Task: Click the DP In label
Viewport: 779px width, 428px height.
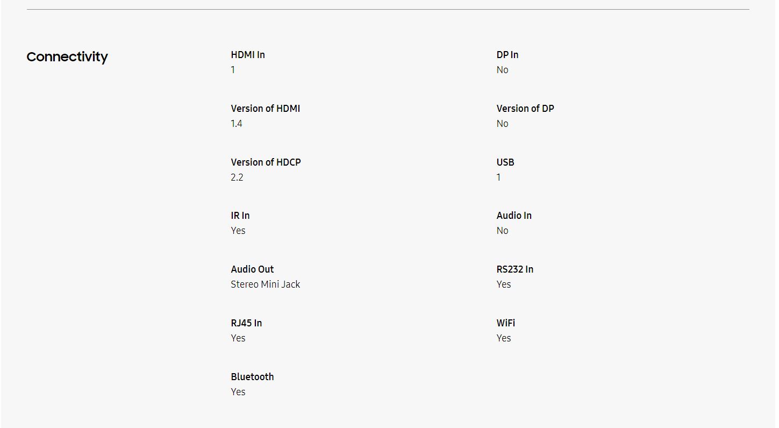Action: (x=507, y=55)
